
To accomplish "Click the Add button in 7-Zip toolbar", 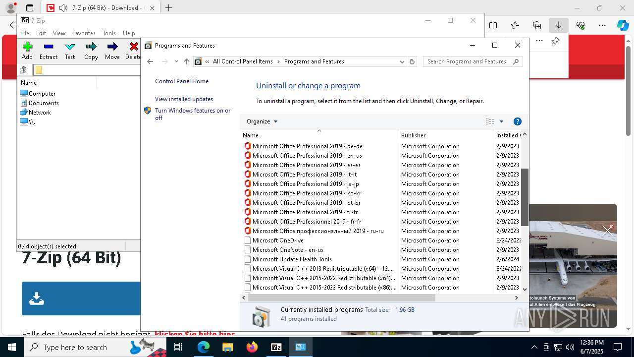I will (27, 51).
